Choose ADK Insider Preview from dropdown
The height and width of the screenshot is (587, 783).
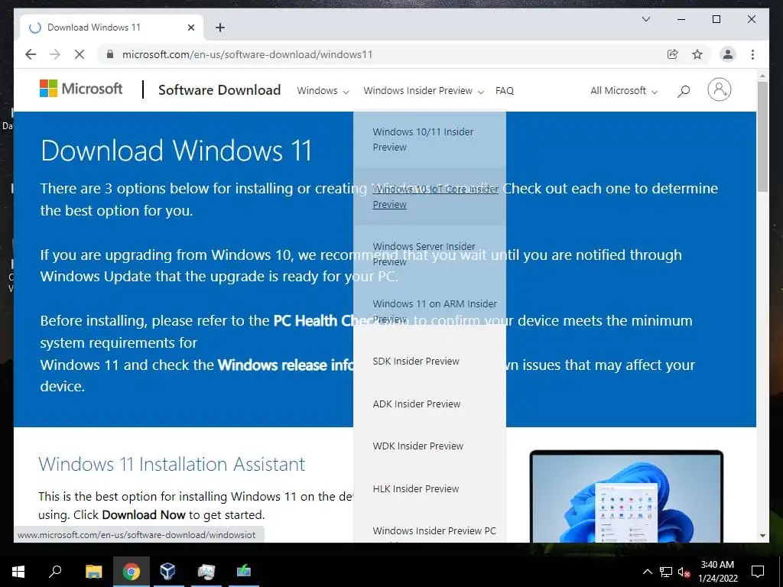[430, 404]
